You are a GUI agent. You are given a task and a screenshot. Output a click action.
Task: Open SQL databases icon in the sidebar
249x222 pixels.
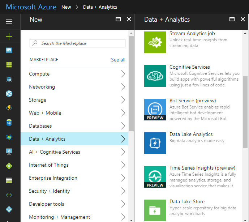pyautogui.click(x=9, y=123)
